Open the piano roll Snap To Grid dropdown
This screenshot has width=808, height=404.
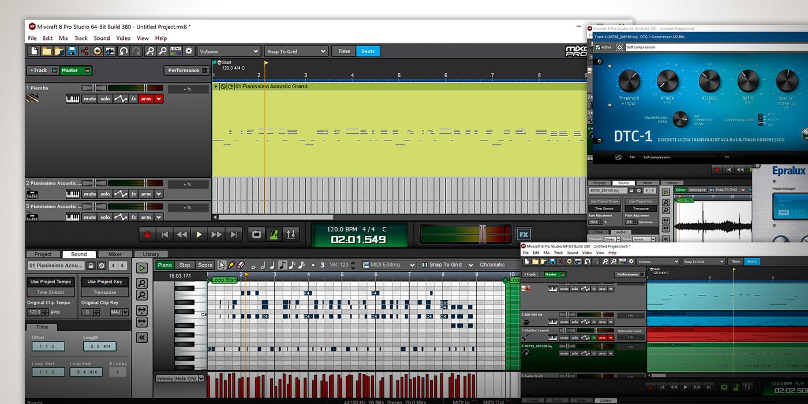pyautogui.click(x=446, y=265)
